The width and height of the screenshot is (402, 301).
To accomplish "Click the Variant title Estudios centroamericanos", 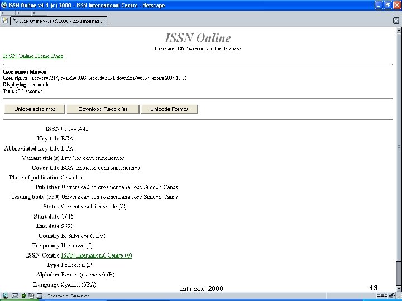I will tap(93, 158).
